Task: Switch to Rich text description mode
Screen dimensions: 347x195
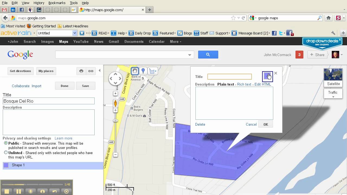Action: point(244,84)
